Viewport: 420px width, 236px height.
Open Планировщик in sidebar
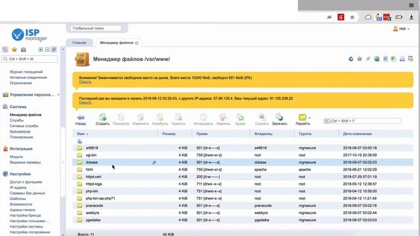[21, 137]
